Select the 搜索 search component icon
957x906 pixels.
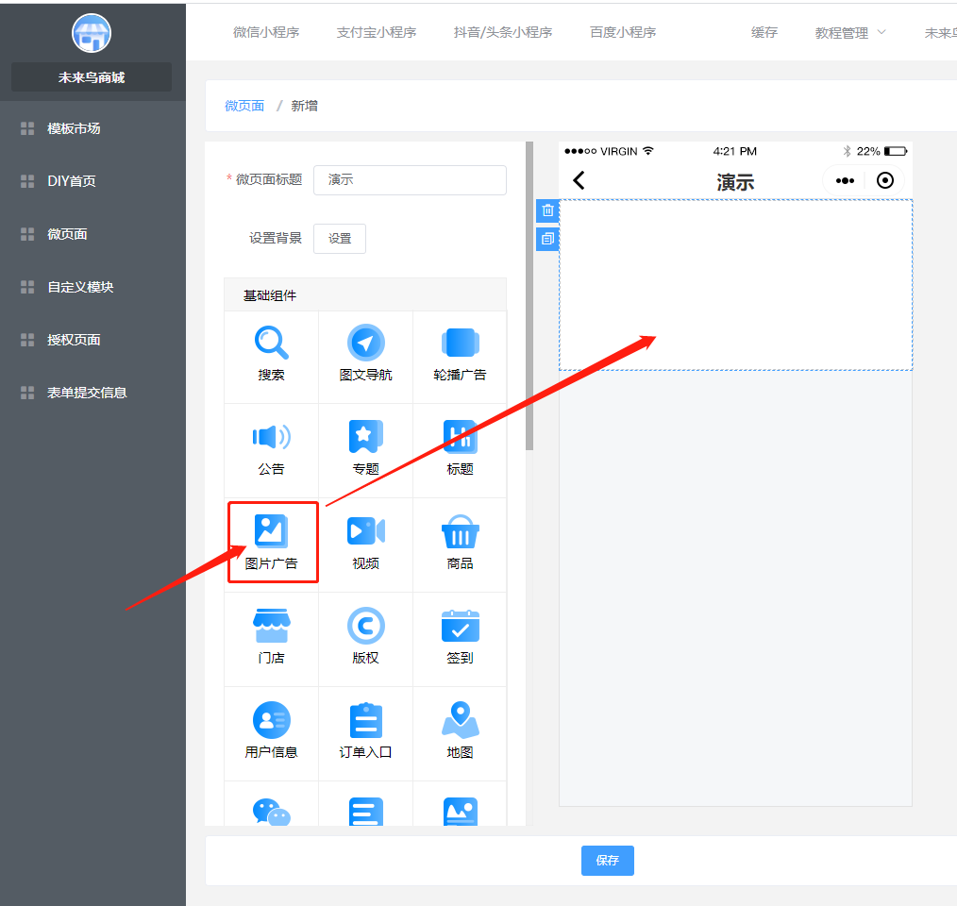coord(271,354)
